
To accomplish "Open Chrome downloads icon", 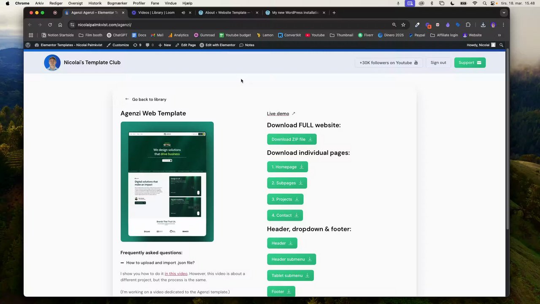I will point(483,25).
